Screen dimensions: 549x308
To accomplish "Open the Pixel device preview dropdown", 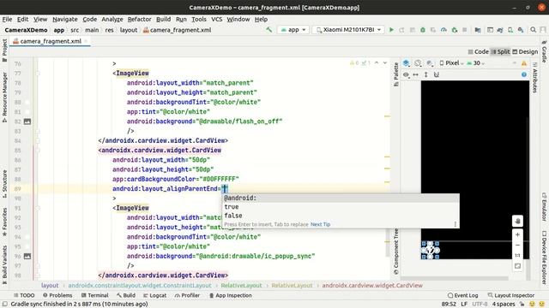I will click(x=451, y=63).
